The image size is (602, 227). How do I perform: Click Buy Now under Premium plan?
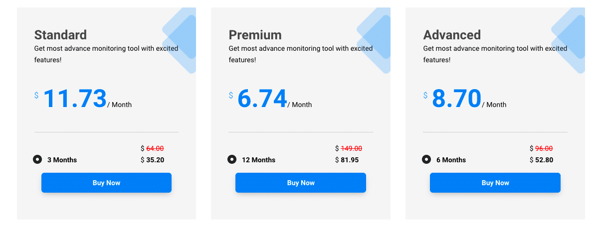pyautogui.click(x=301, y=183)
